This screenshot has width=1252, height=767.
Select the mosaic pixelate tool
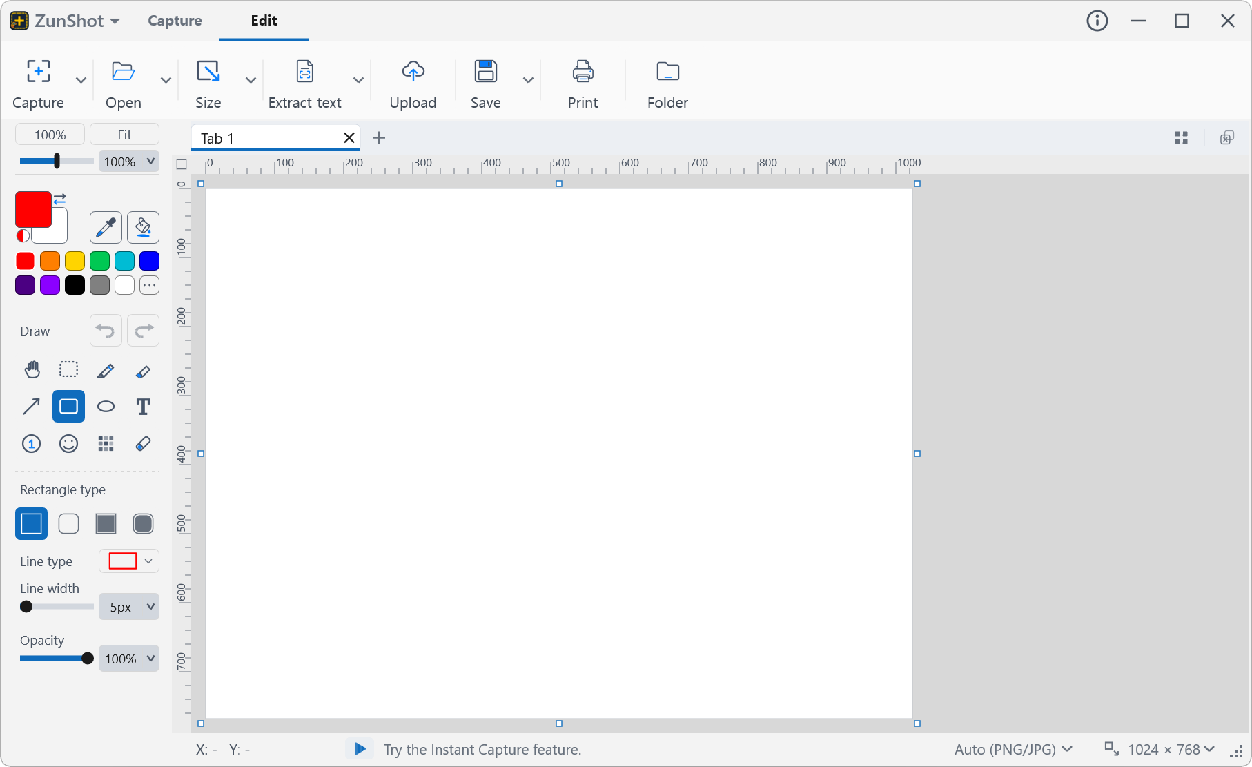click(106, 443)
